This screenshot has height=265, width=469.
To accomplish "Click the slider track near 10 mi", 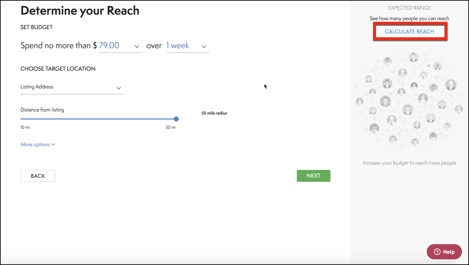I will click(x=25, y=119).
